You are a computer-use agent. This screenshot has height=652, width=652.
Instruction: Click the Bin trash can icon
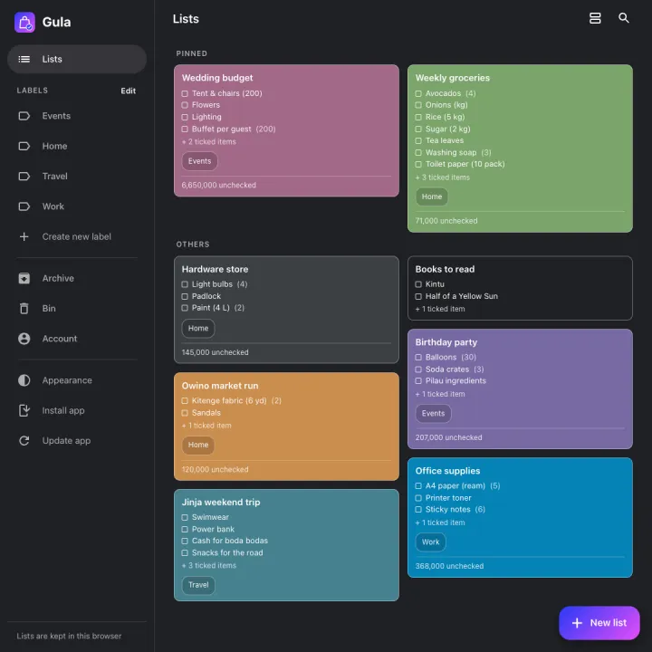(24, 308)
